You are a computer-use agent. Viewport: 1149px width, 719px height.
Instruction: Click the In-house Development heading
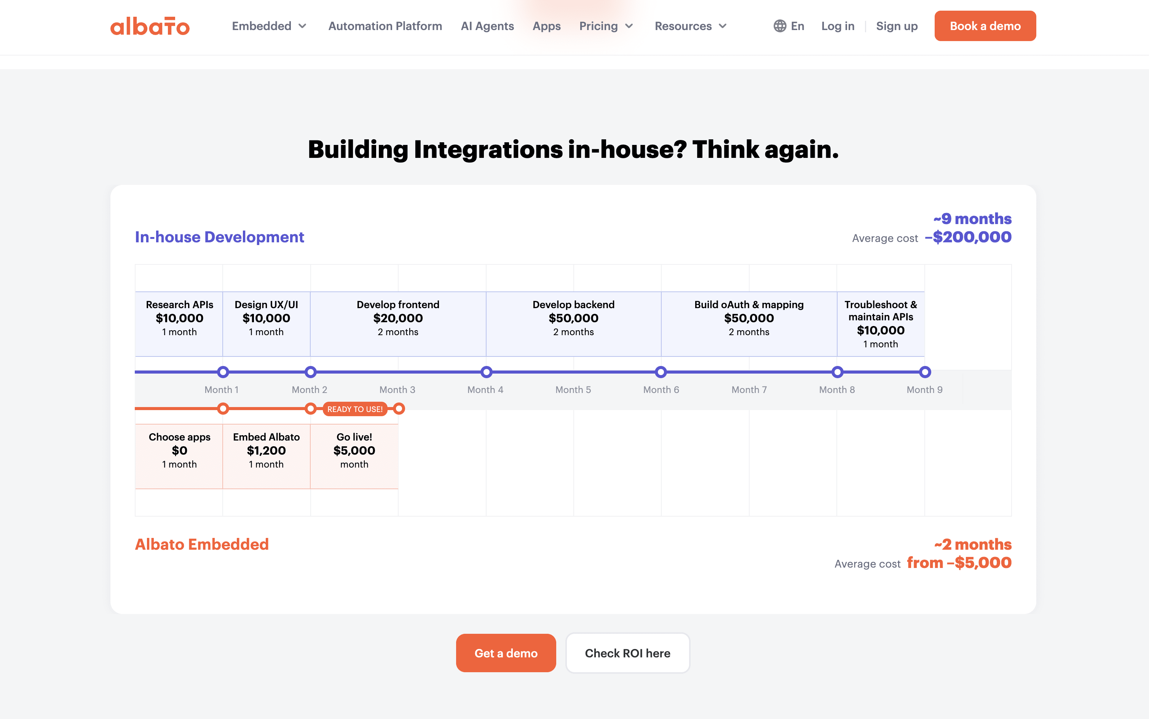coord(219,237)
